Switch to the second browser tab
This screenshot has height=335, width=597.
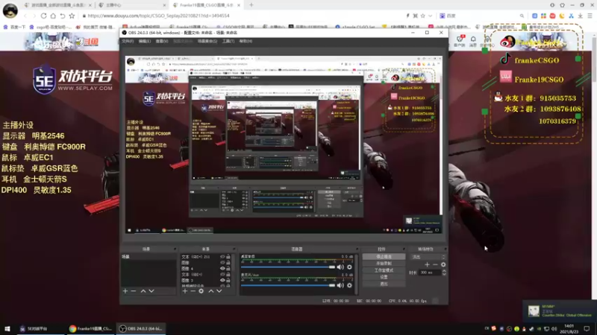(x=132, y=5)
